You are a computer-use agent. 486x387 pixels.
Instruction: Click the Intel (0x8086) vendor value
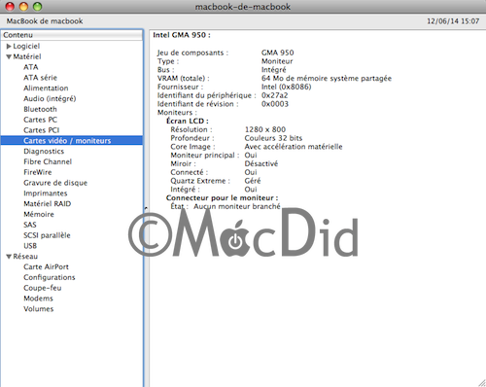(x=287, y=87)
